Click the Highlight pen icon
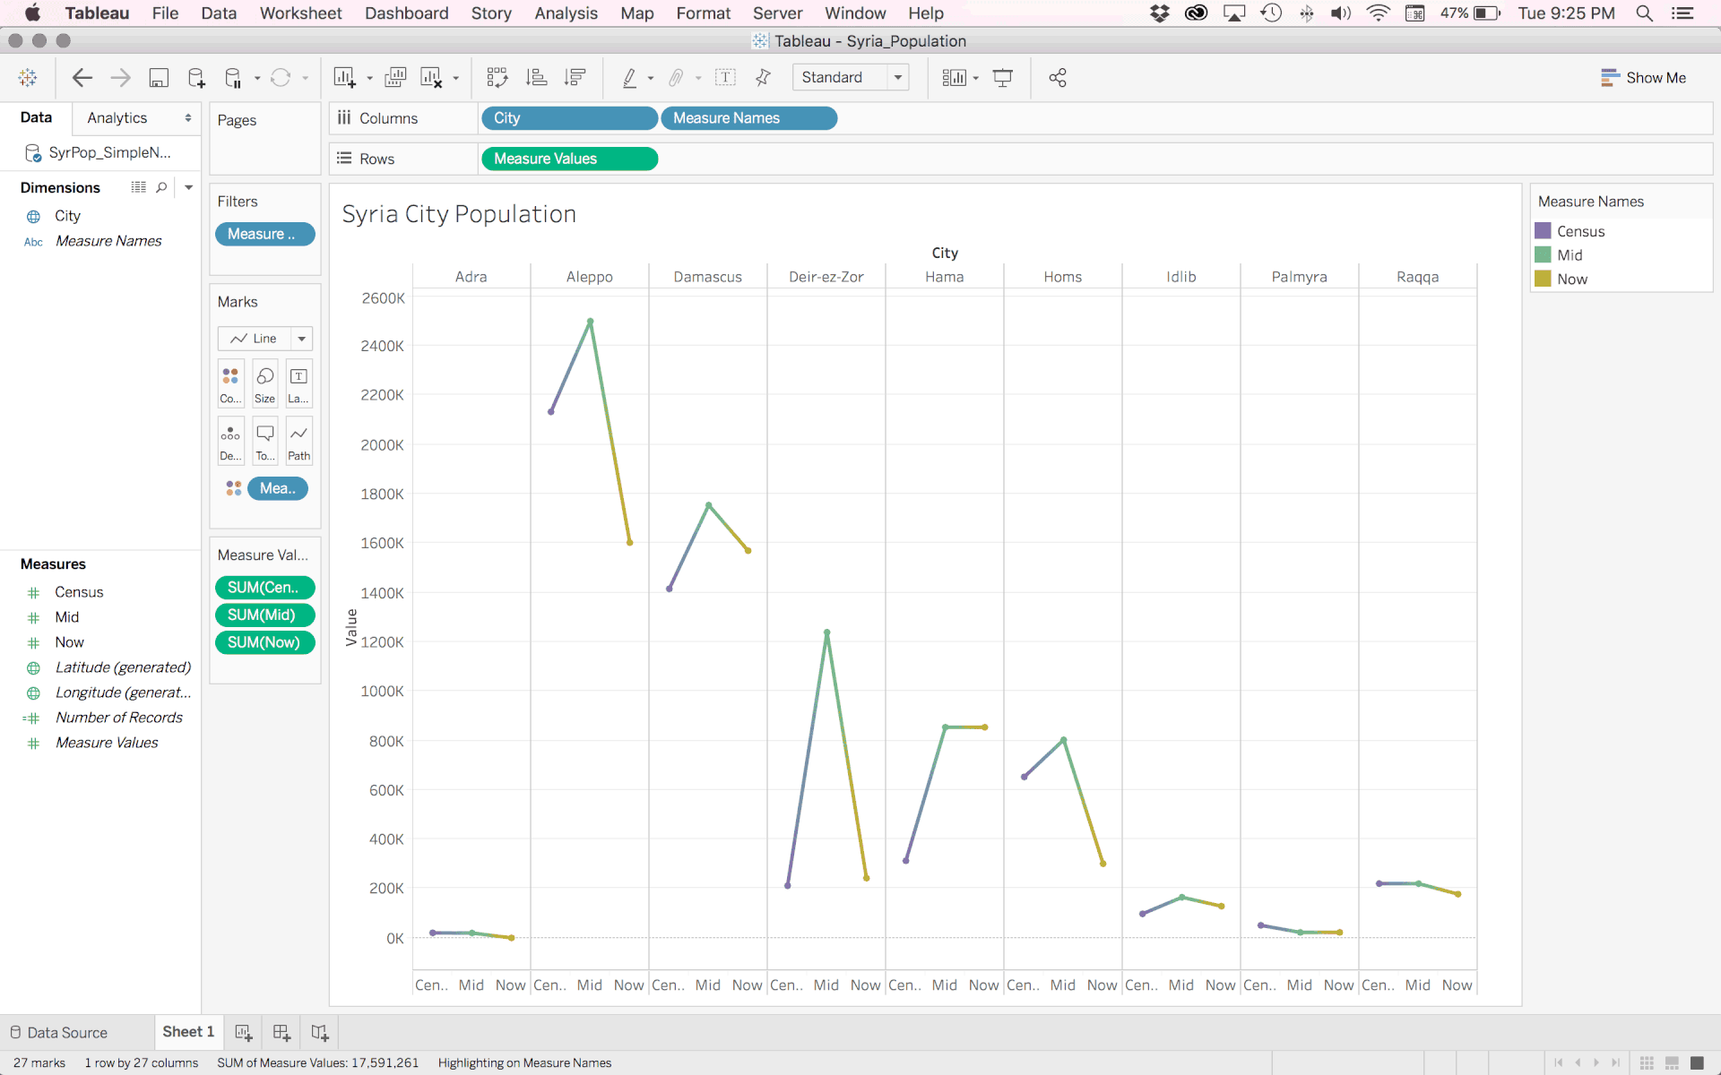 630,78
